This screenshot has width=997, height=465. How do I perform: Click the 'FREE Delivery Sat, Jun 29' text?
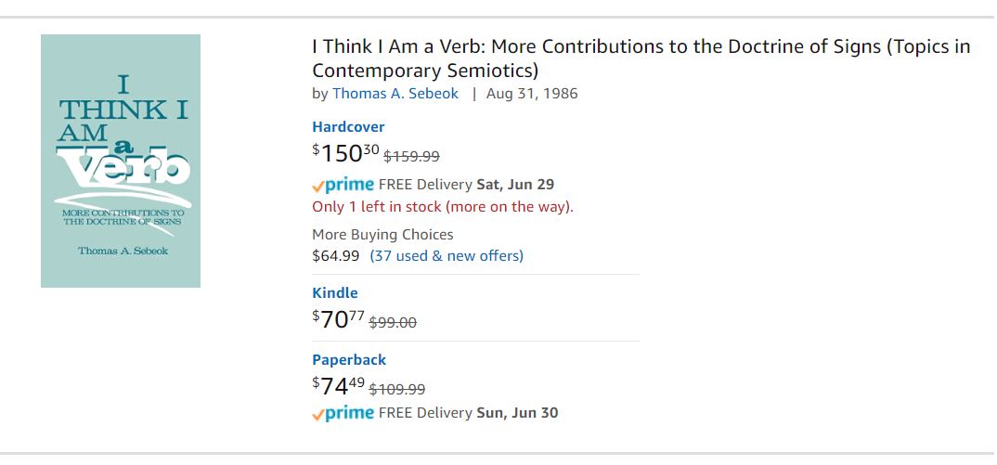[467, 184]
